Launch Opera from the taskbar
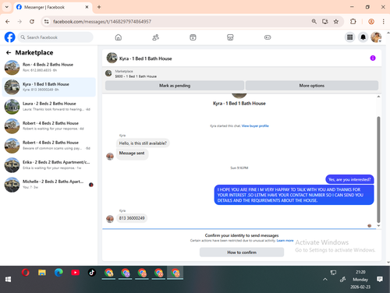 (26, 273)
